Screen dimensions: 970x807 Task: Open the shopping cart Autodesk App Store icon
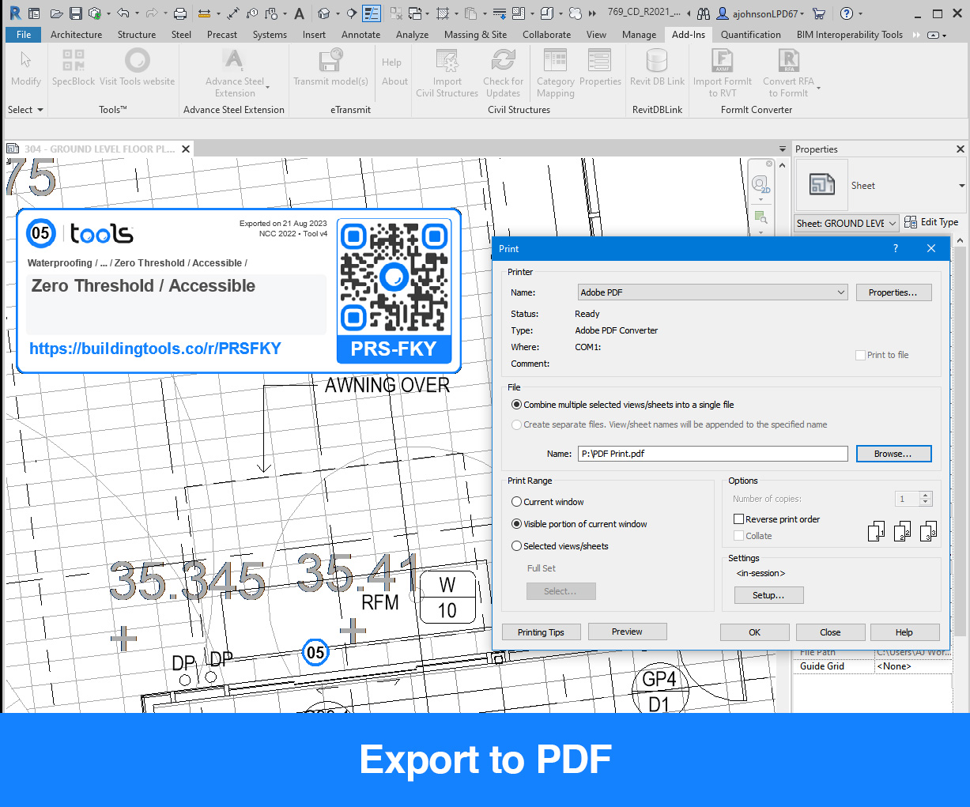point(819,13)
